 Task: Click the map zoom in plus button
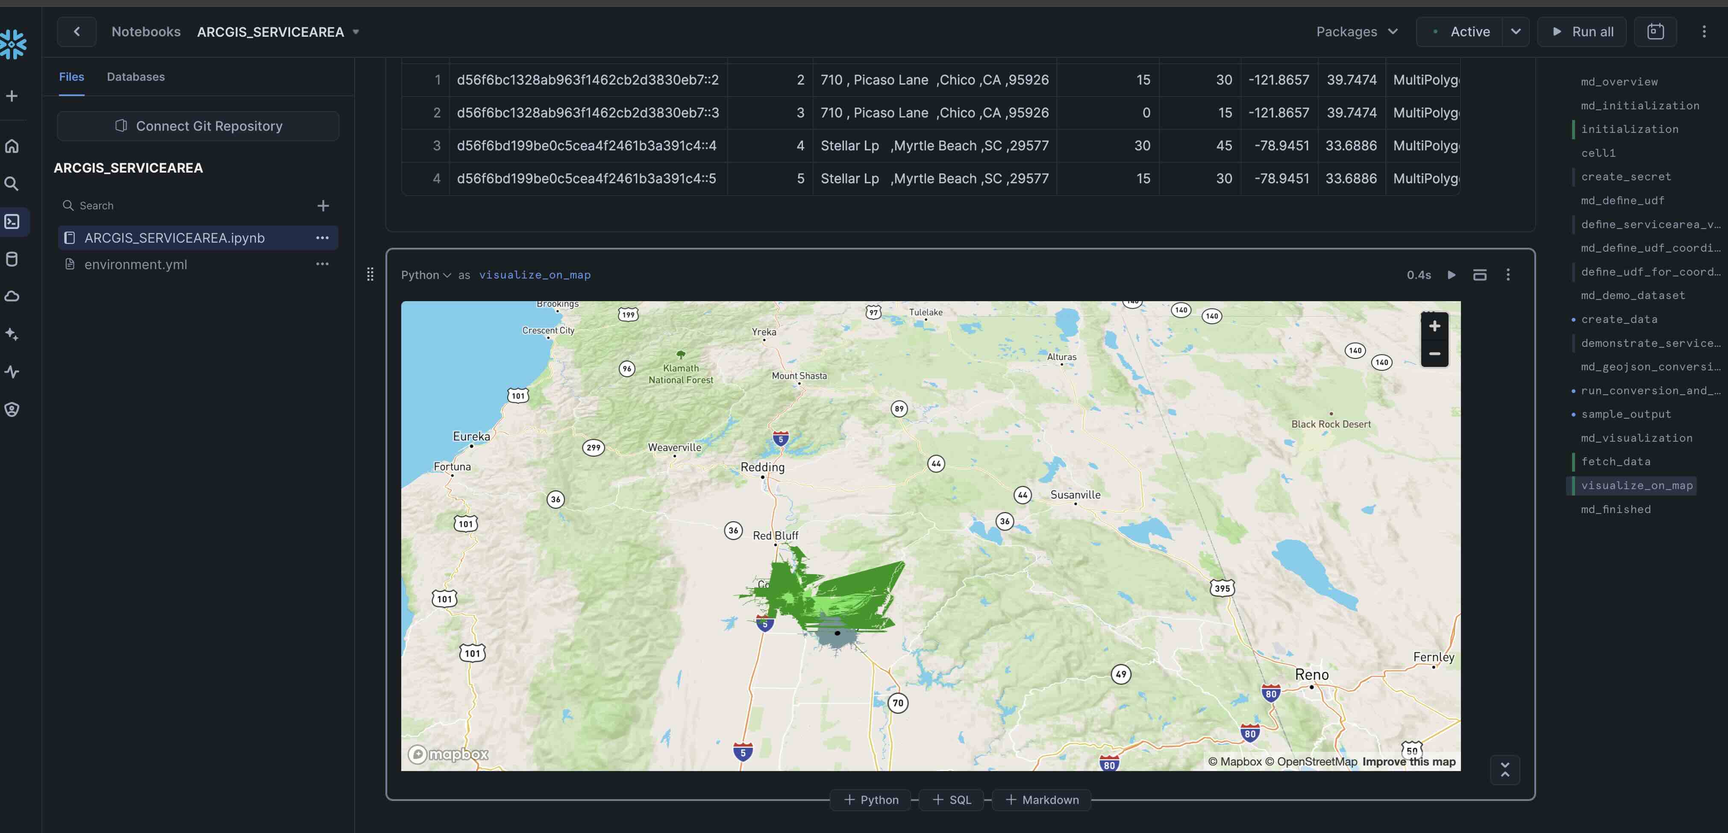click(x=1434, y=327)
